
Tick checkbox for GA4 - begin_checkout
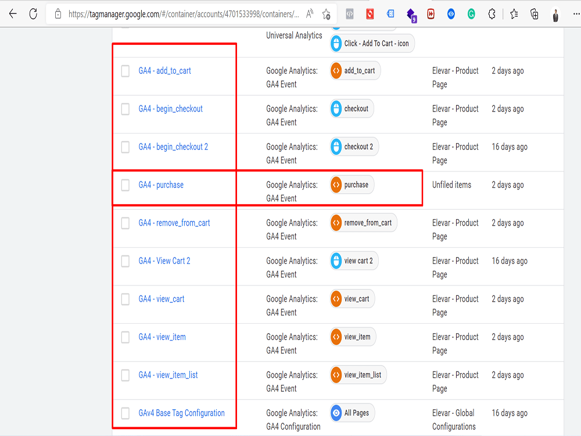125,109
